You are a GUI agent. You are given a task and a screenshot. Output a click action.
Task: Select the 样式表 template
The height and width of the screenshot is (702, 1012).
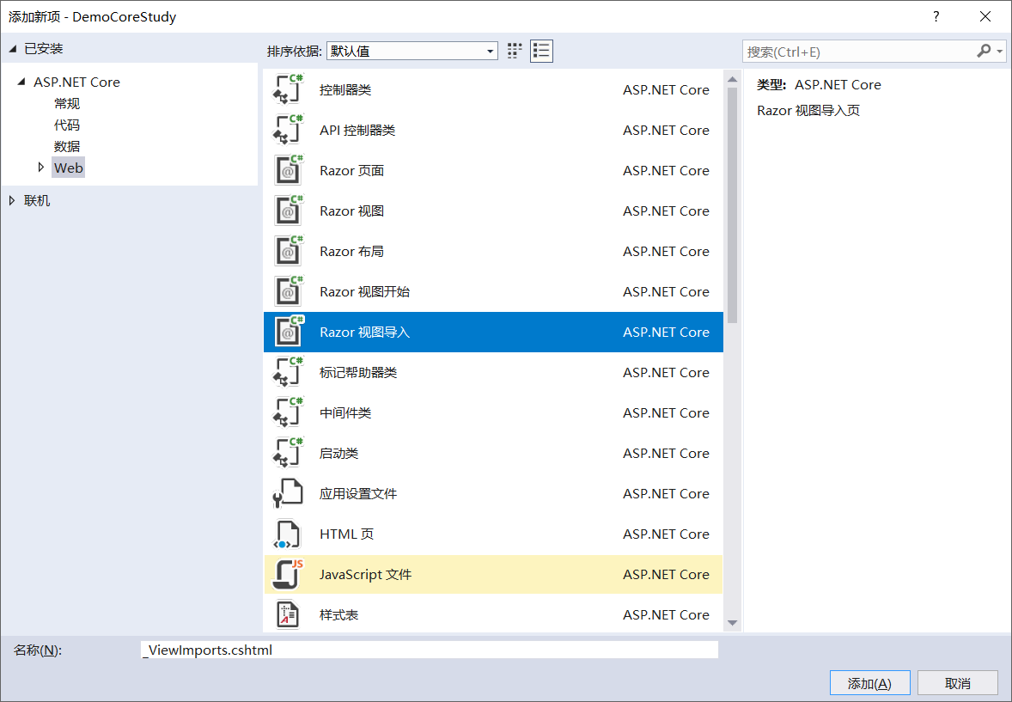pos(494,614)
